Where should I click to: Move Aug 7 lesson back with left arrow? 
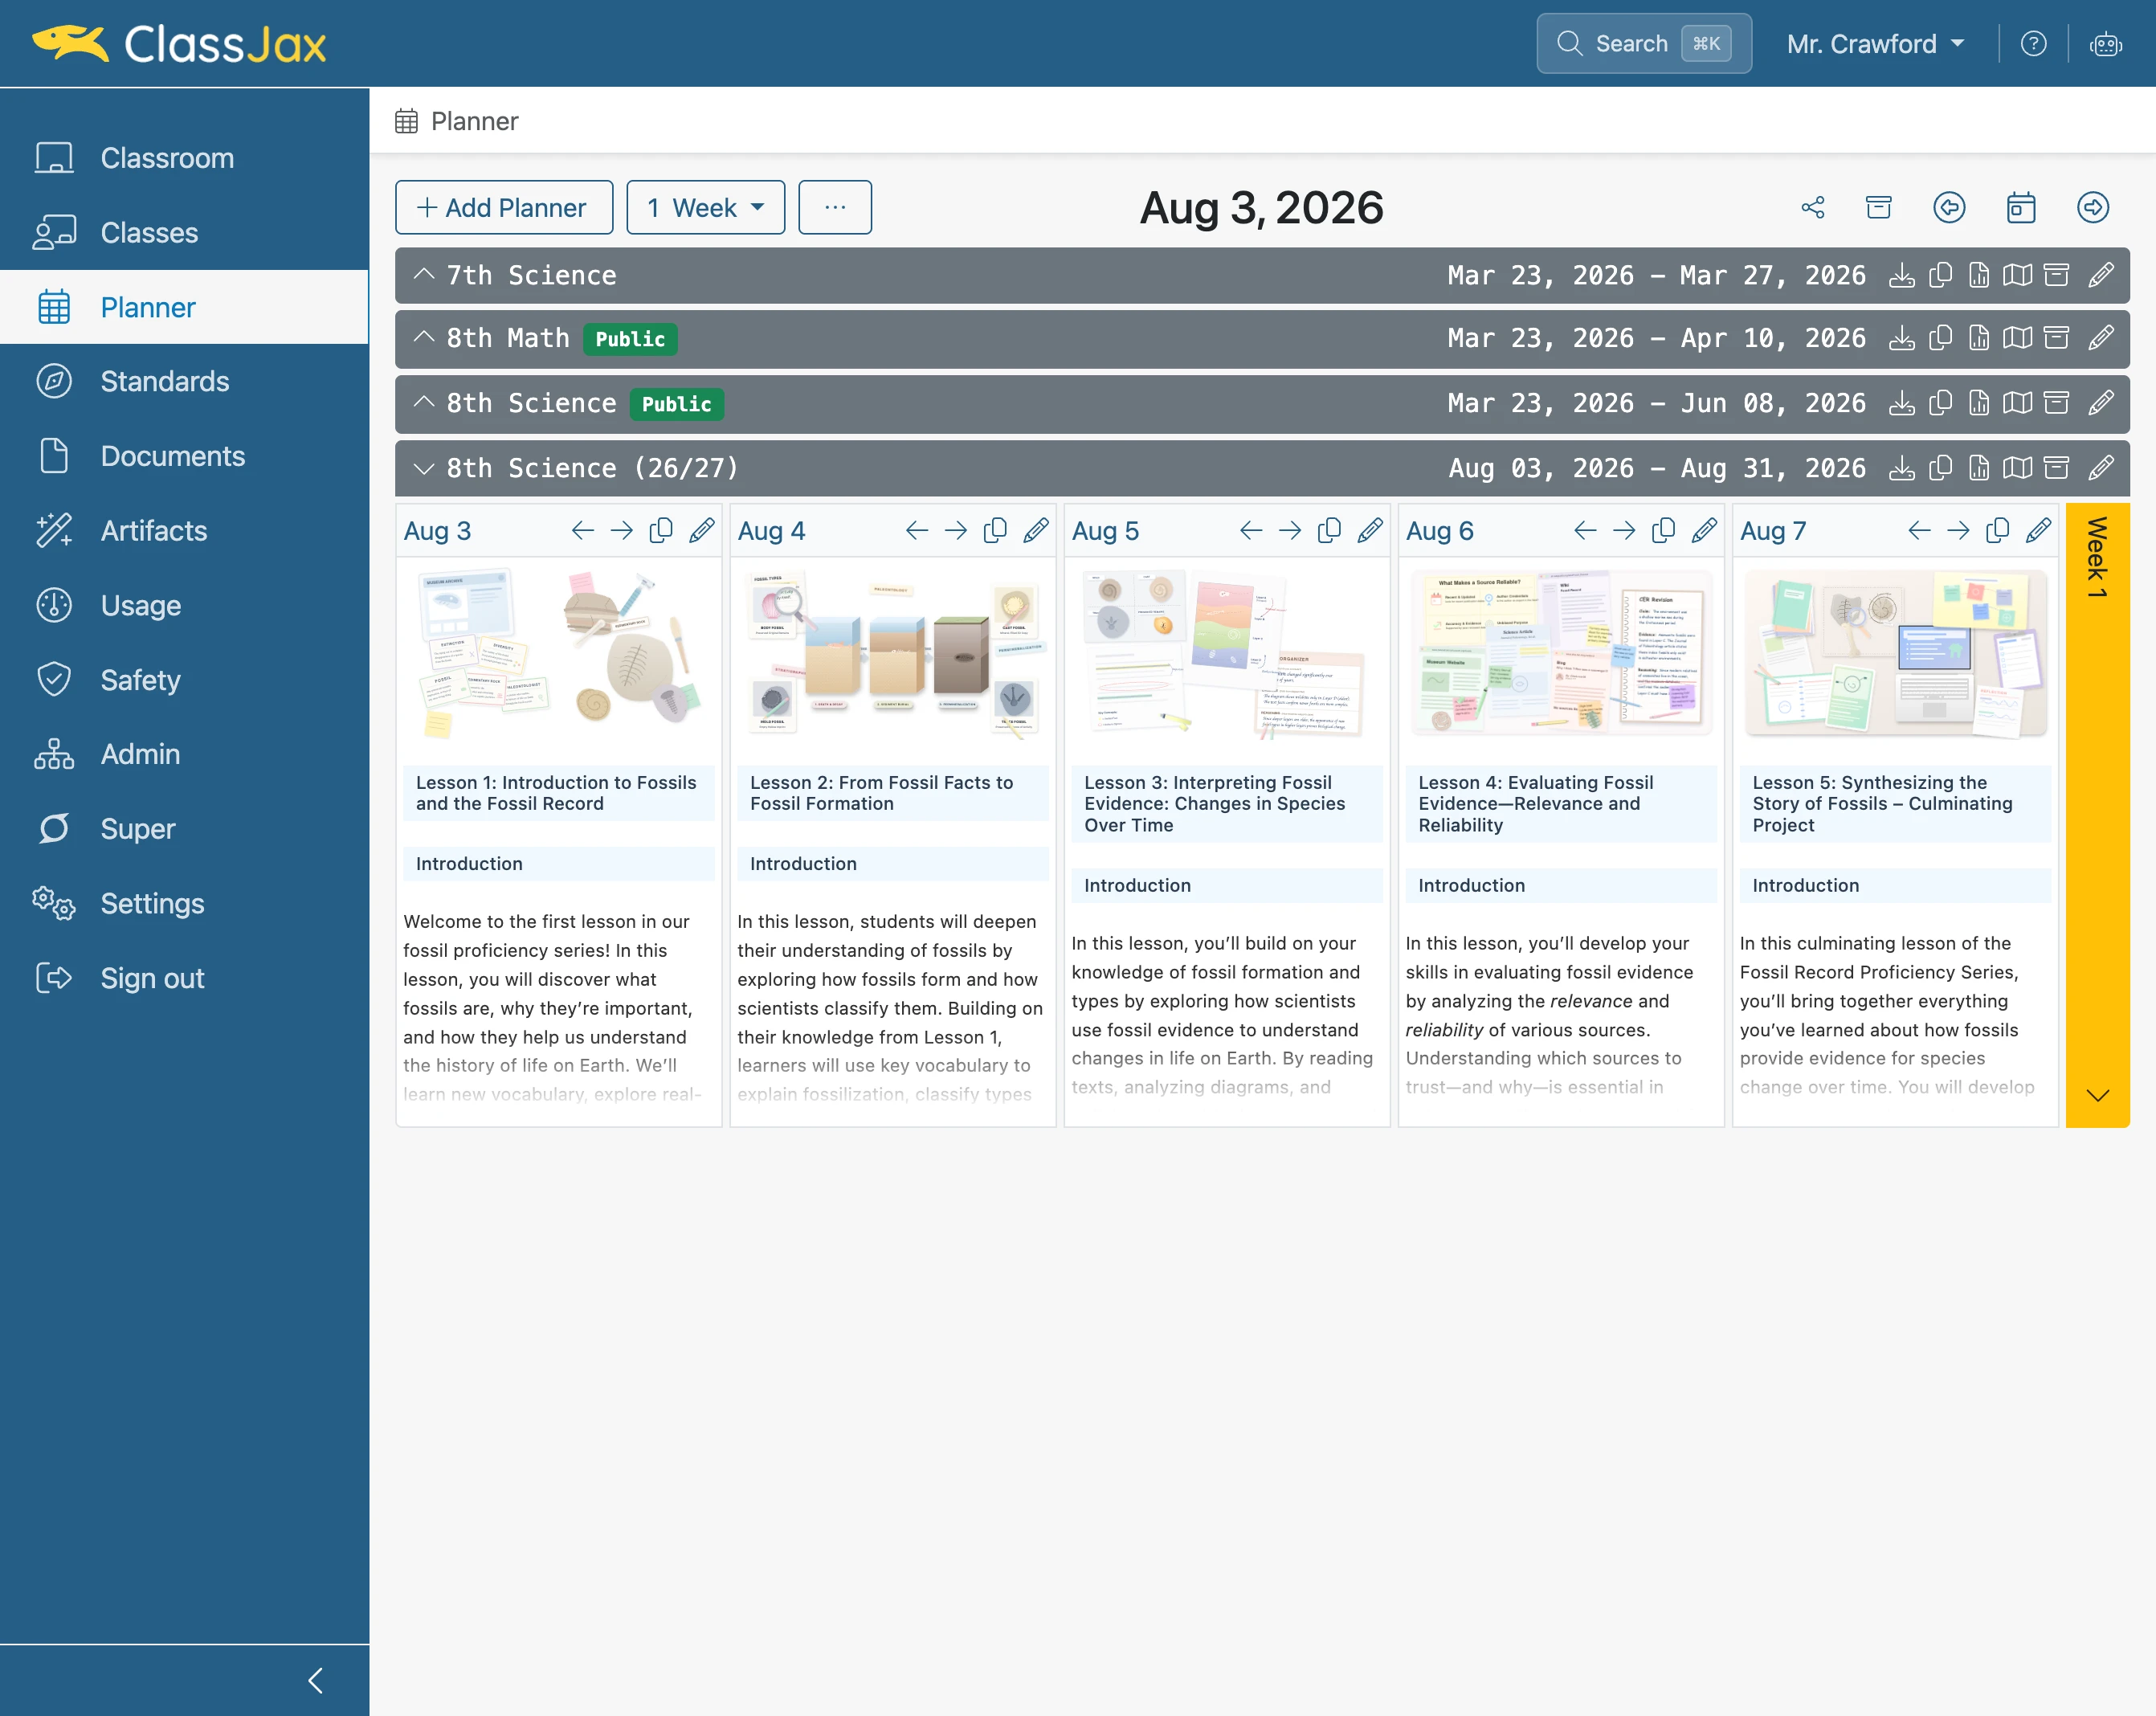pyautogui.click(x=1919, y=530)
